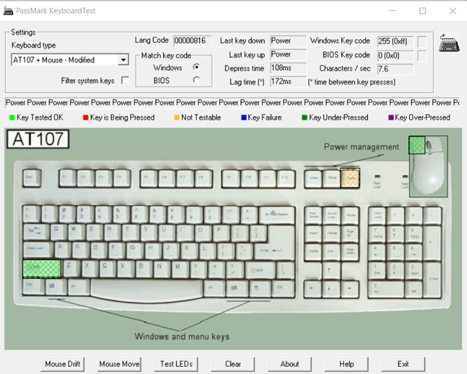Screen dimensions: 467x374
Task: Click the Lag time 172ms field
Action: pos(289,82)
